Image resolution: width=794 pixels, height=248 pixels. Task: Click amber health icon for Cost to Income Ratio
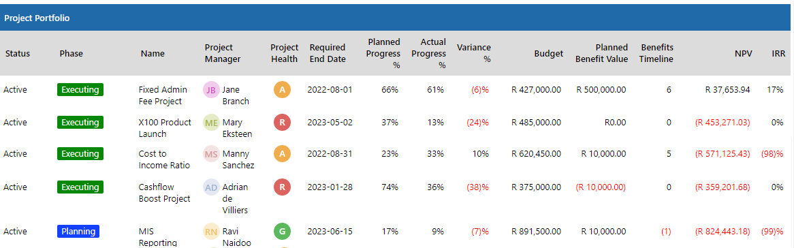click(x=283, y=154)
